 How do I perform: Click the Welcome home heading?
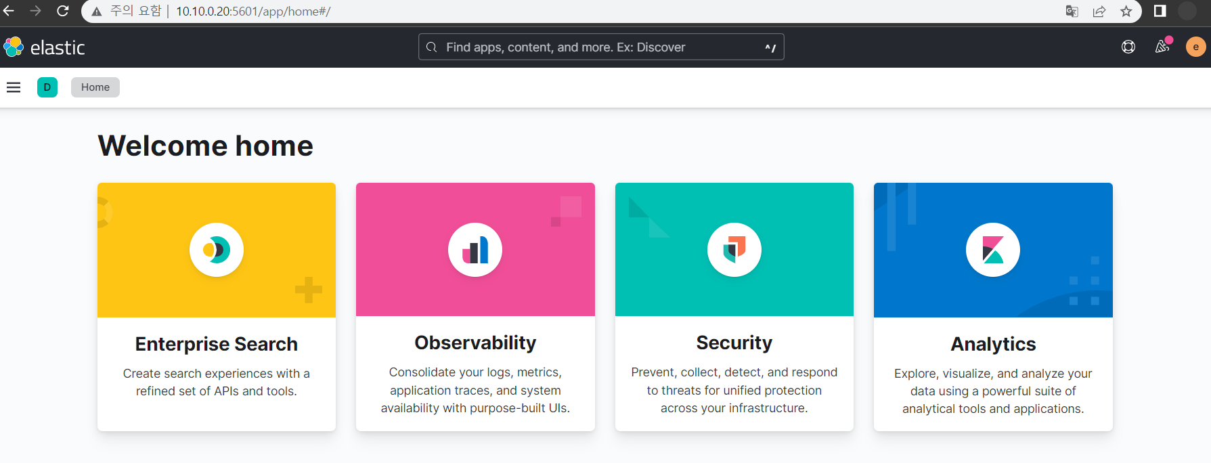(206, 146)
